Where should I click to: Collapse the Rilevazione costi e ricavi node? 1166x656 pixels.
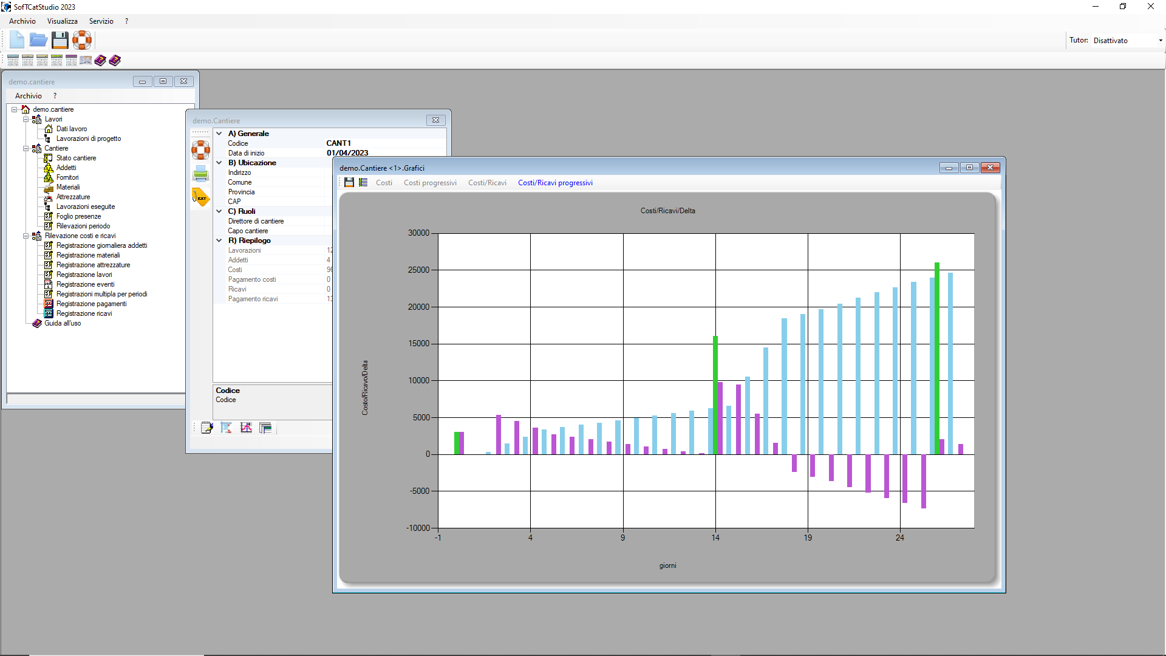[26, 236]
